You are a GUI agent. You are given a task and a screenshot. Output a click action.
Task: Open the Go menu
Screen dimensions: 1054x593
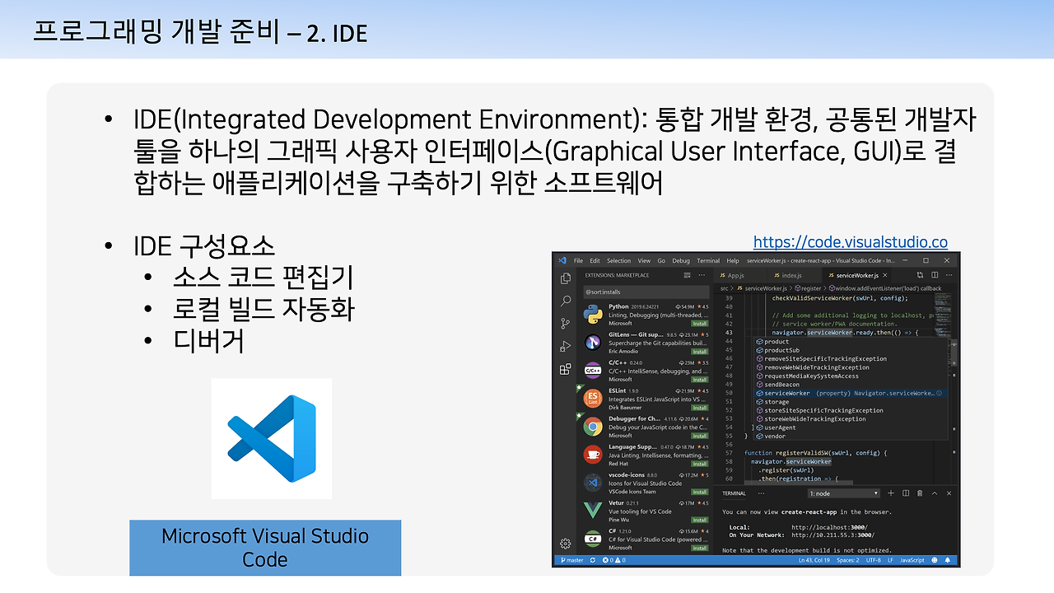coord(661,260)
